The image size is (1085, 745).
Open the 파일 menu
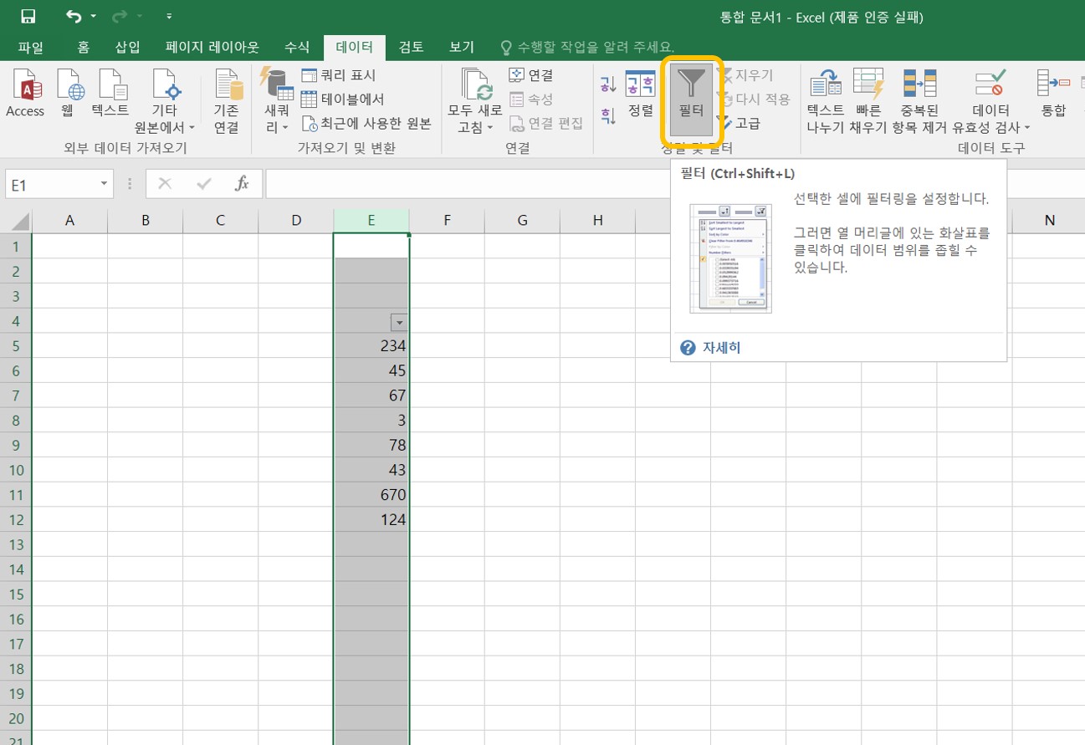point(30,47)
